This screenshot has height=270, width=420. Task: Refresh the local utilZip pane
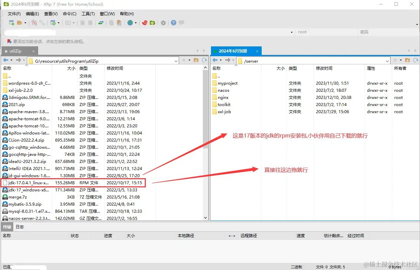point(204,60)
